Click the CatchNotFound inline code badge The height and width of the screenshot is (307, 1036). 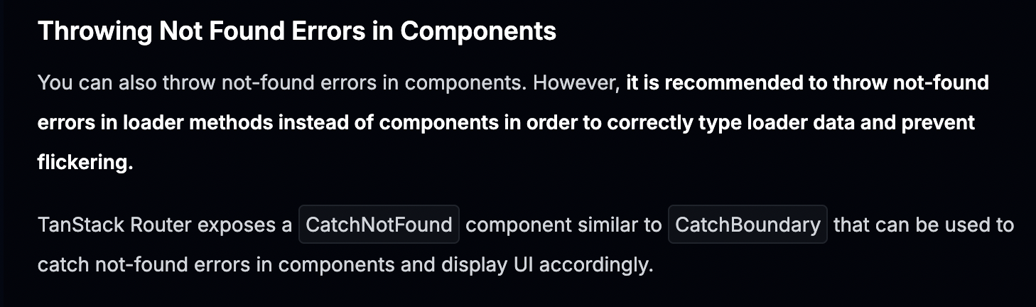coord(379,225)
